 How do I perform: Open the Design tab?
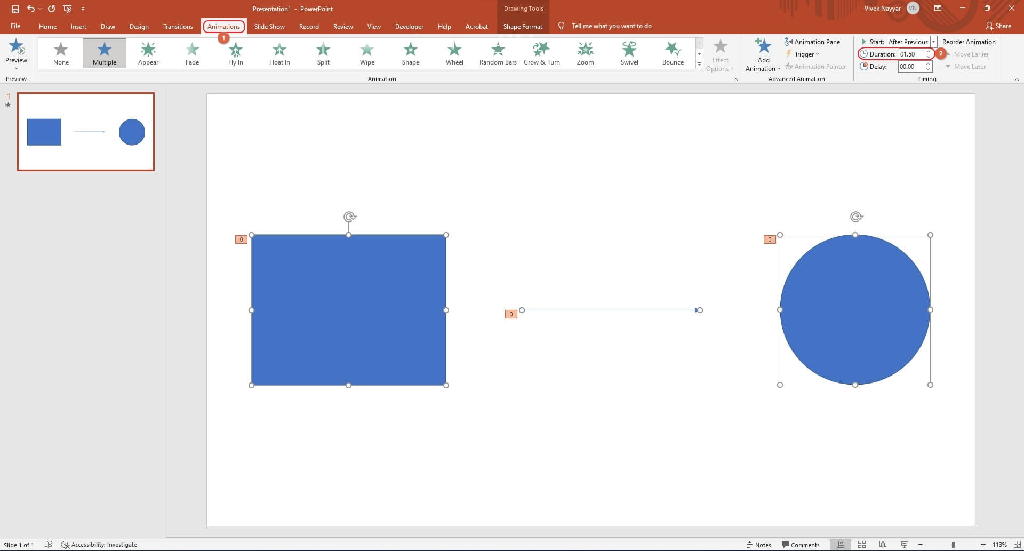point(139,26)
